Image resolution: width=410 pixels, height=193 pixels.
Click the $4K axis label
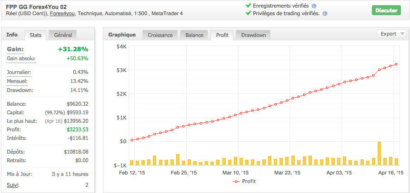point(121,46)
